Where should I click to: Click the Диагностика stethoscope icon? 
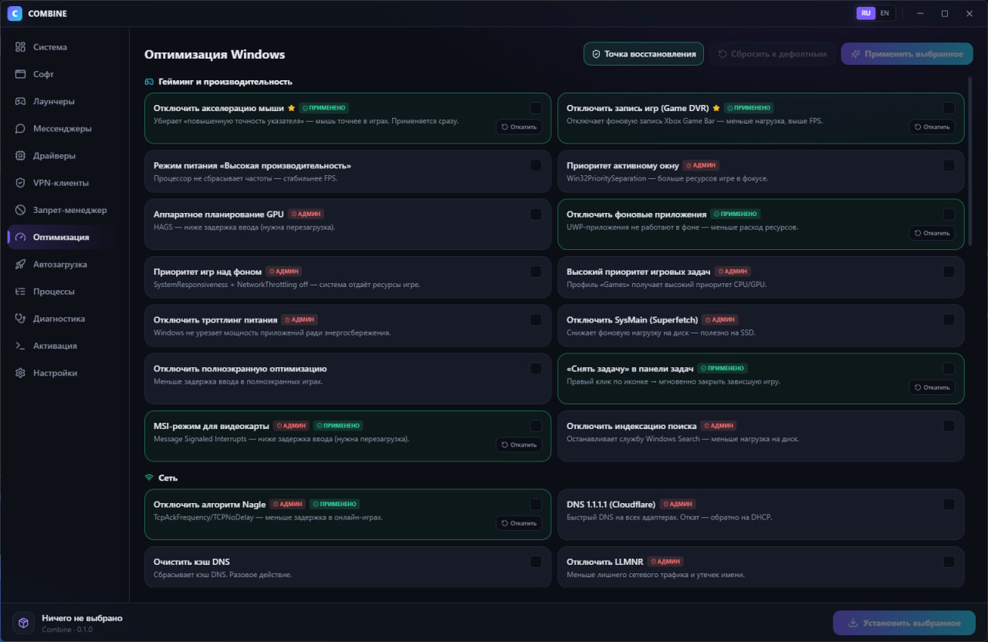(20, 319)
